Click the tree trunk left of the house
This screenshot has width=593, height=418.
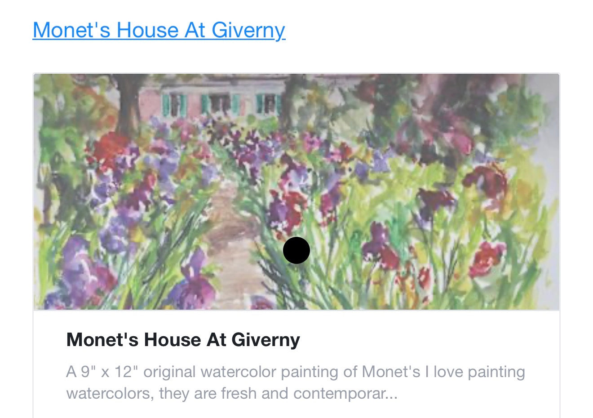[x=128, y=103]
